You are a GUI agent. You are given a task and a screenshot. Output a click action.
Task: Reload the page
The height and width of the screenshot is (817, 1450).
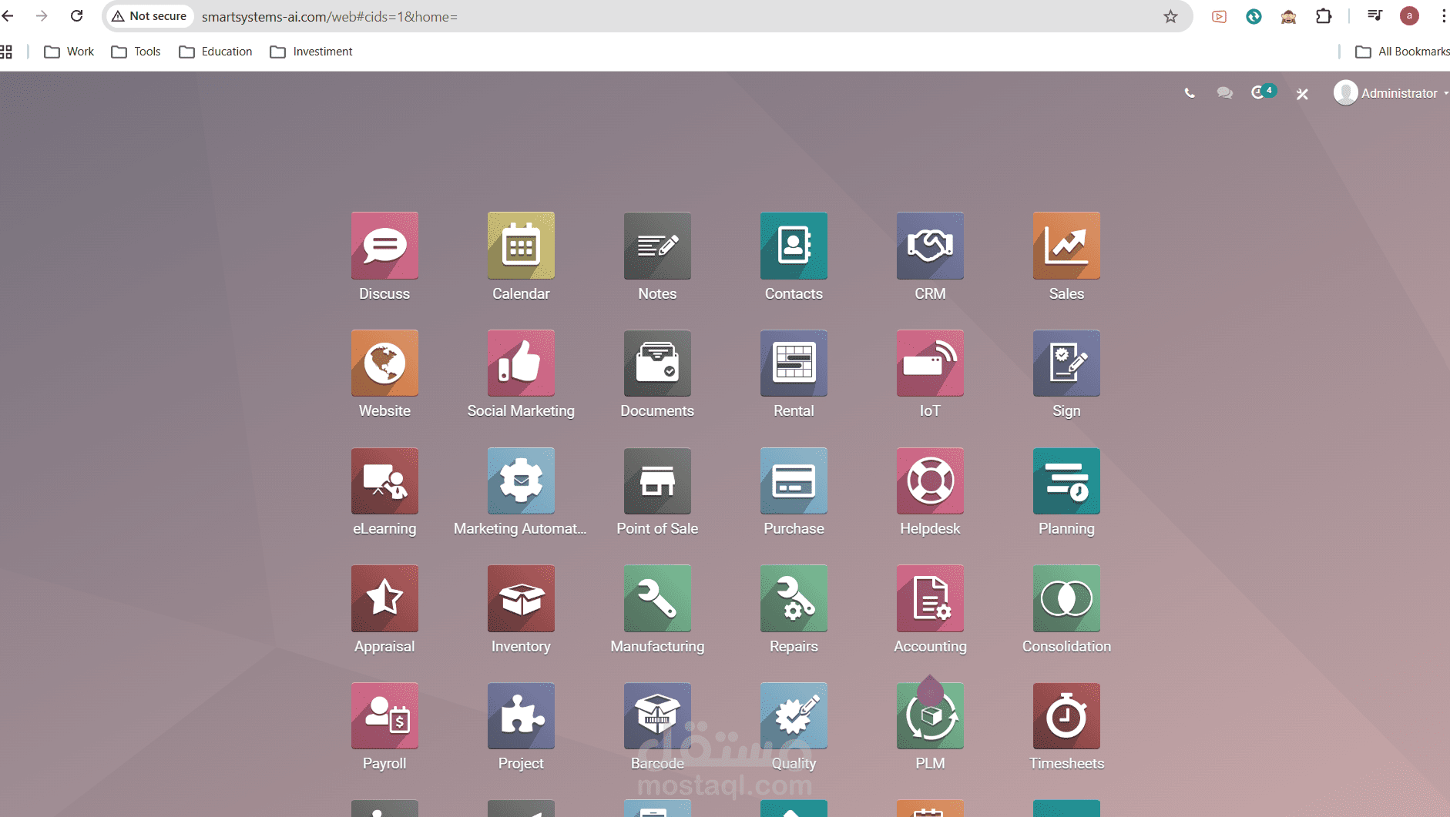tap(76, 16)
